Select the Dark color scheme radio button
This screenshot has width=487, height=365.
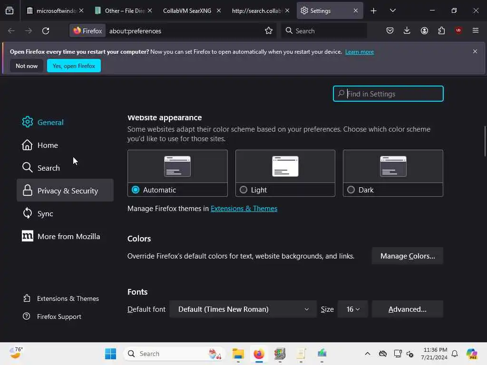tap(351, 190)
